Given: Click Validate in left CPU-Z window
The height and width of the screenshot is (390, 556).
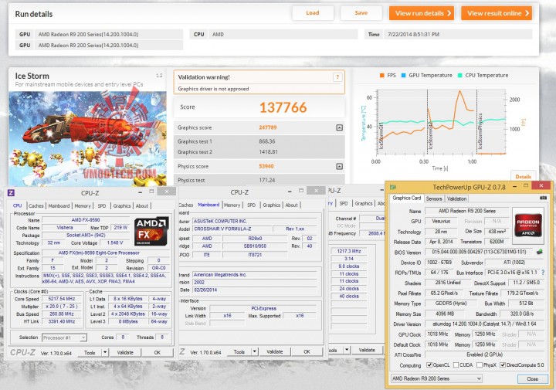Looking at the screenshot, I should [x=125, y=352].
